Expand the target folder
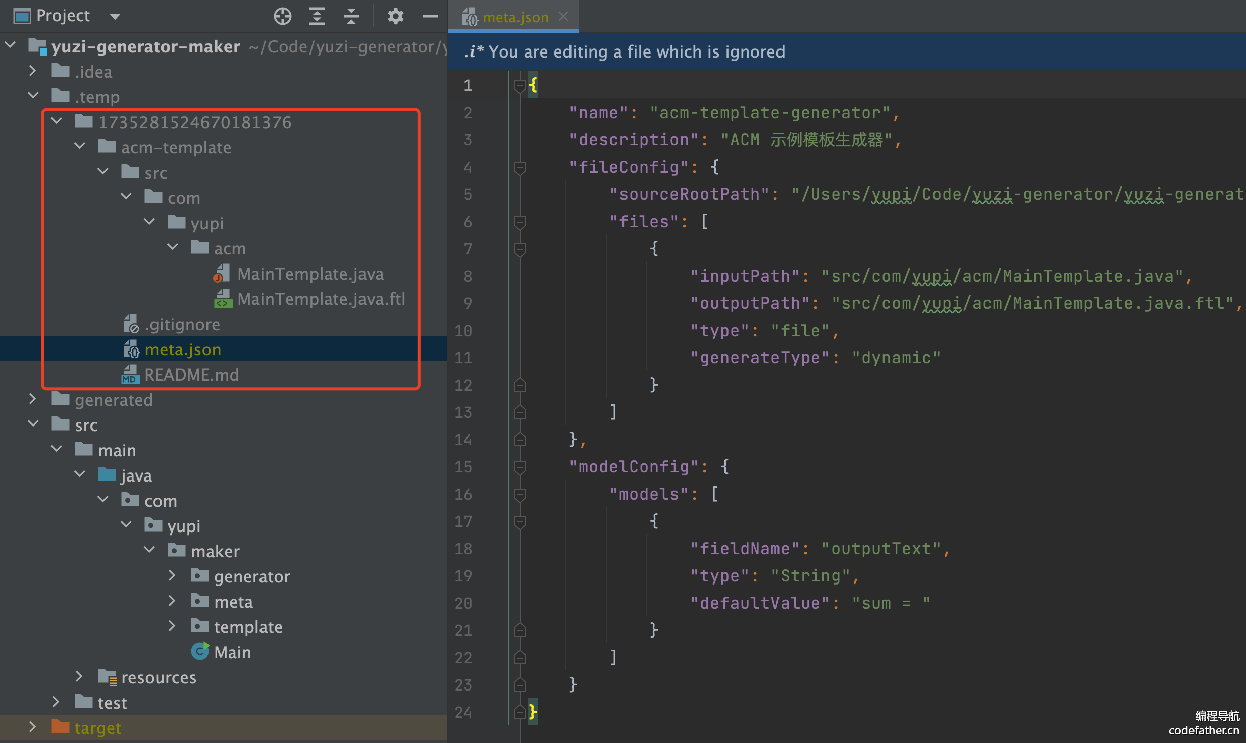1246x743 pixels. coord(33,727)
